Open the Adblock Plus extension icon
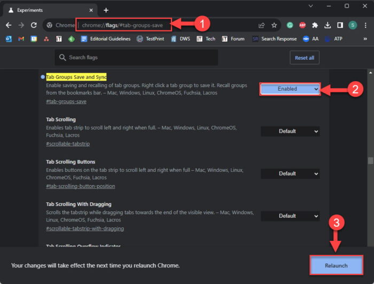 click(x=302, y=25)
